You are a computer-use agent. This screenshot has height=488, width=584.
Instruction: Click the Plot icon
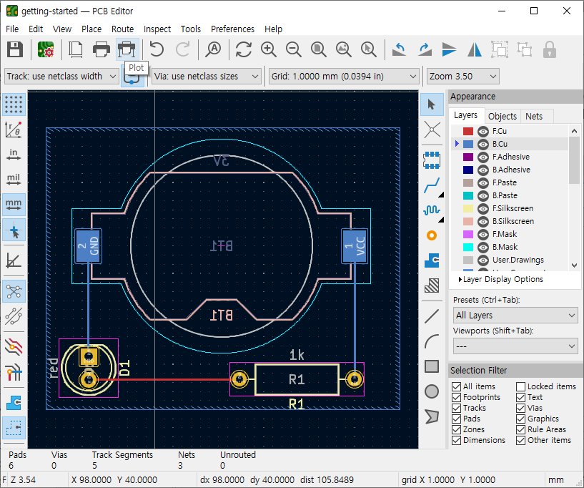tap(127, 49)
